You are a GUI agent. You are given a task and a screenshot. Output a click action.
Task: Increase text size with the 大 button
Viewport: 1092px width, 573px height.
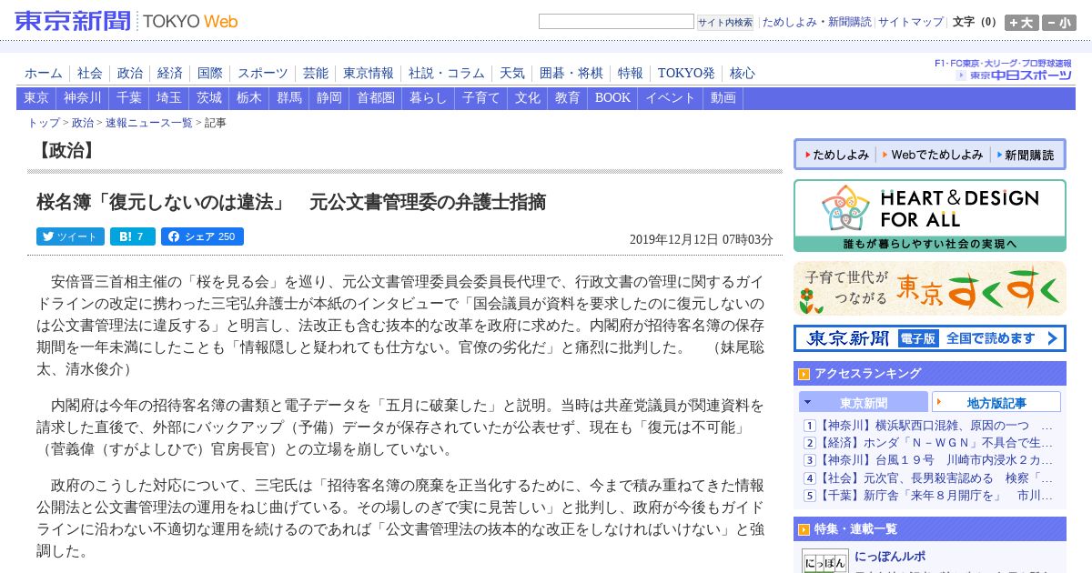point(1022,23)
